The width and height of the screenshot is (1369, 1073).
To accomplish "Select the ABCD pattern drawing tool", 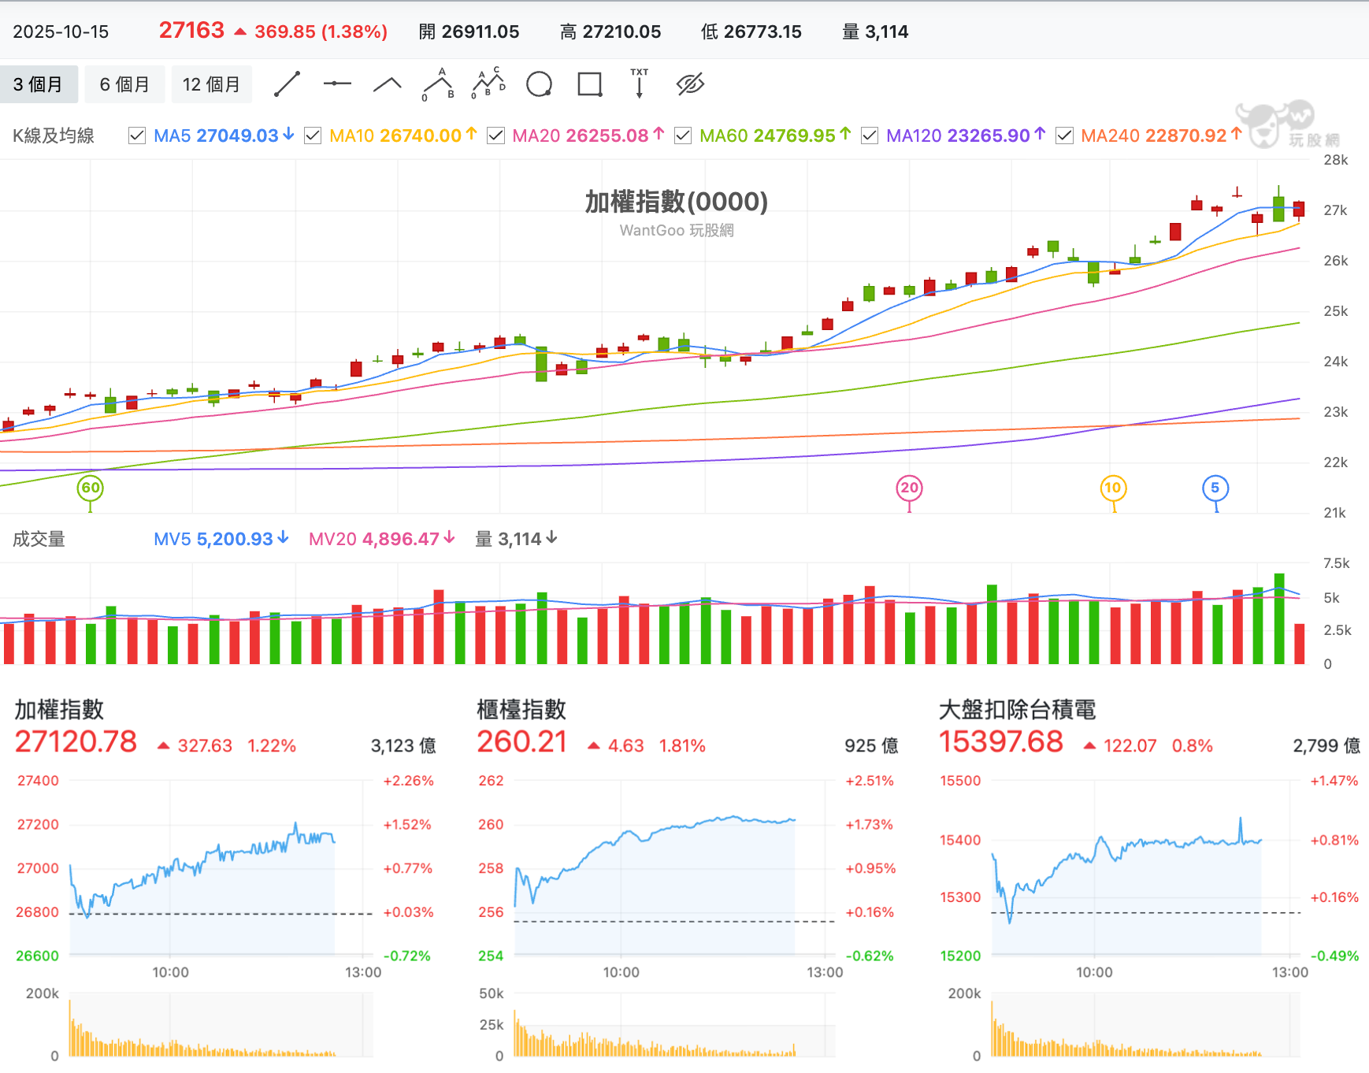I will [x=488, y=83].
